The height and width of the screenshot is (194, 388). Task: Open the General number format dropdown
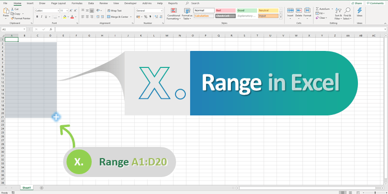162,11
